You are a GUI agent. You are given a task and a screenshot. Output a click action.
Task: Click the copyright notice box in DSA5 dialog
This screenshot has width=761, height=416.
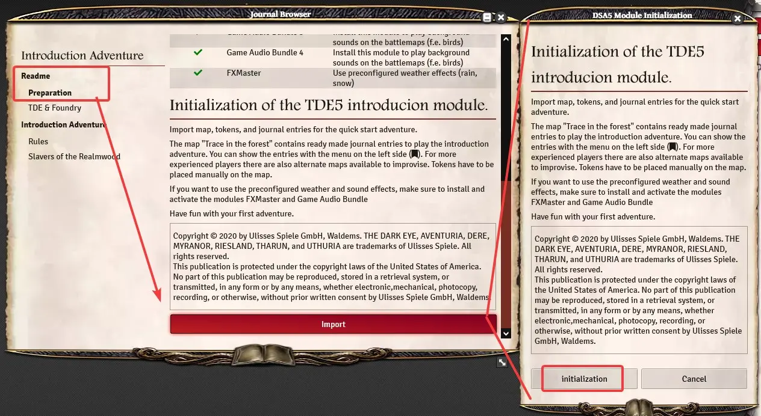click(x=639, y=290)
